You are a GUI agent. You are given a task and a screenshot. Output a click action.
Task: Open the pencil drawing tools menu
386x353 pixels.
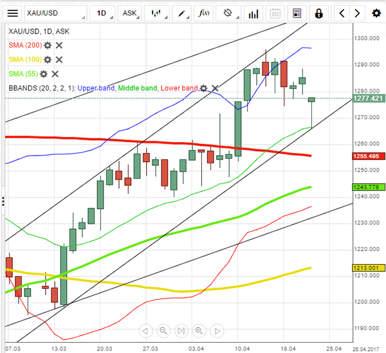click(x=181, y=13)
